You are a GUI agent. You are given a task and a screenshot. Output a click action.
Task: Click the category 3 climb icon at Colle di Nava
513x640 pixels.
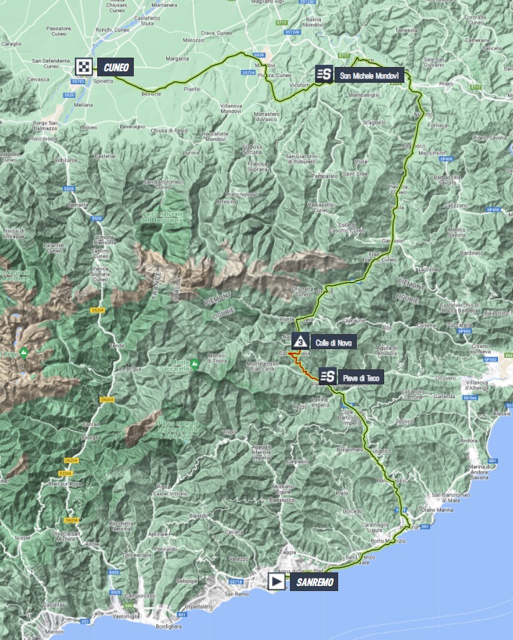[x=296, y=343]
